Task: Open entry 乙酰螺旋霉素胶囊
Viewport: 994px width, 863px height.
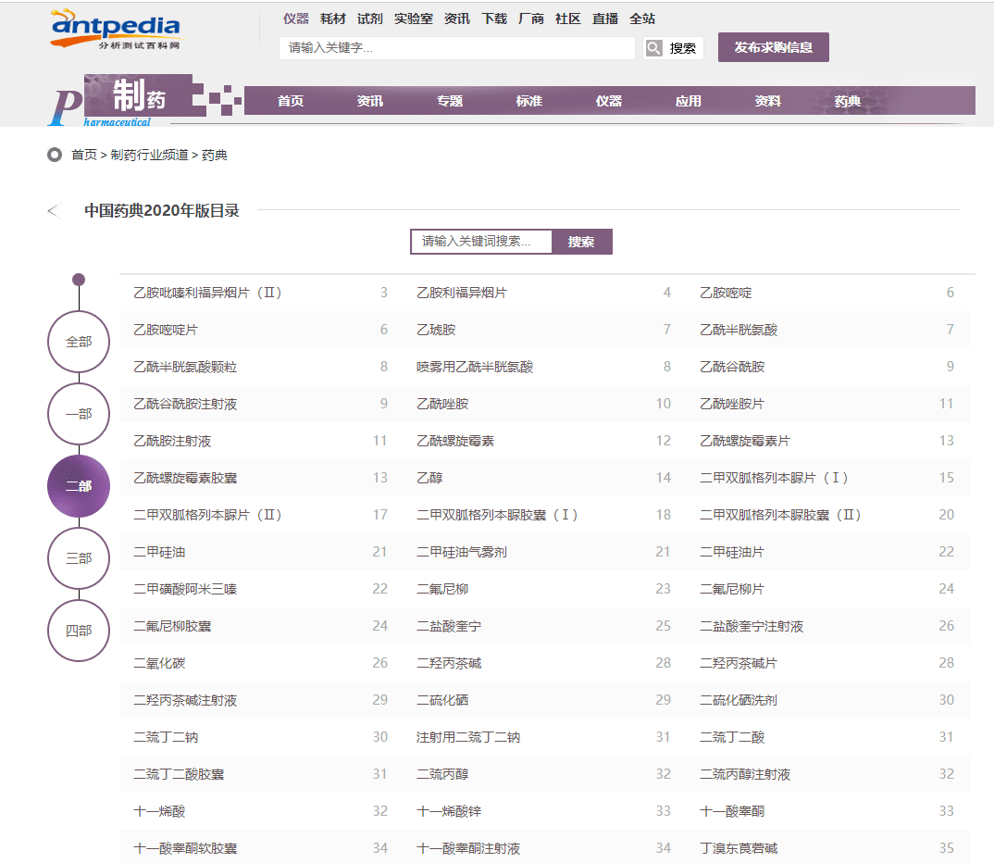Action: click(x=185, y=478)
